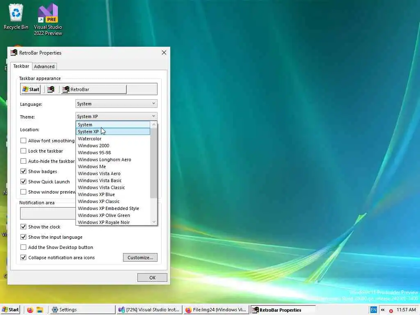Uncheck Show badges checkbox
This screenshot has height=315, width=420.
23,171
